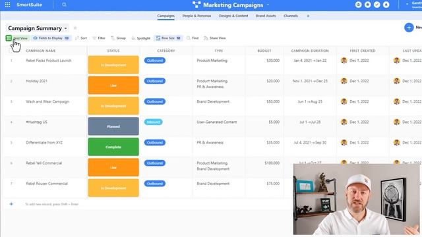
Task: Switch to the Campaigns tab
Action: pos(166,16)
